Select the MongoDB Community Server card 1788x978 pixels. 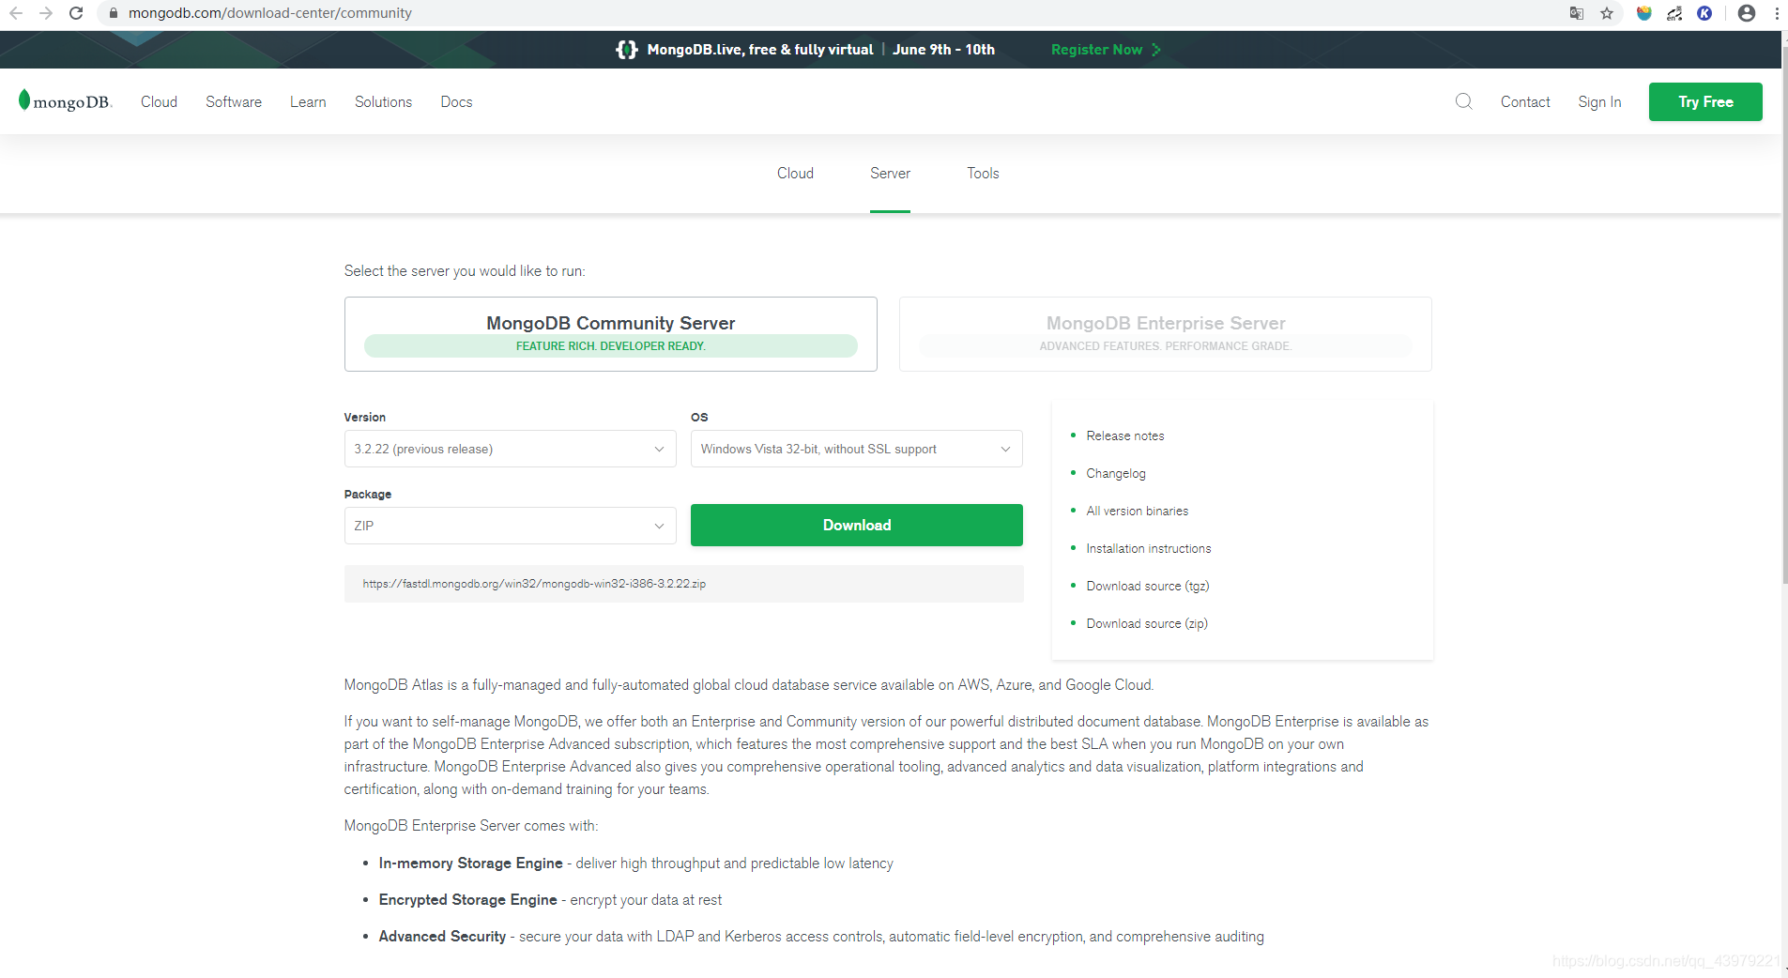tap(610, 334)
